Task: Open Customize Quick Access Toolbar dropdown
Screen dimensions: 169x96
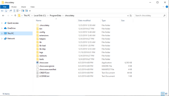Action: coord(30,11)
